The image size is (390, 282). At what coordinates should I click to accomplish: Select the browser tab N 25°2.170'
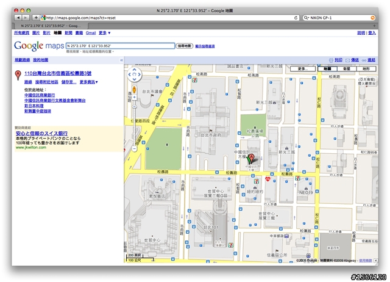[51, 26]
